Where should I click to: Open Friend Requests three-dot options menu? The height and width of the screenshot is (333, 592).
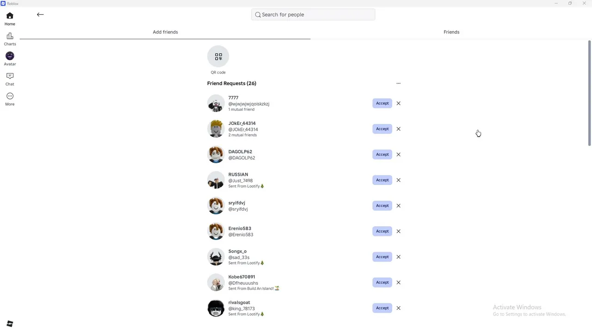398,83
